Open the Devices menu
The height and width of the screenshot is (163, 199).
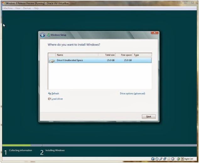click(x=27, y=8)
